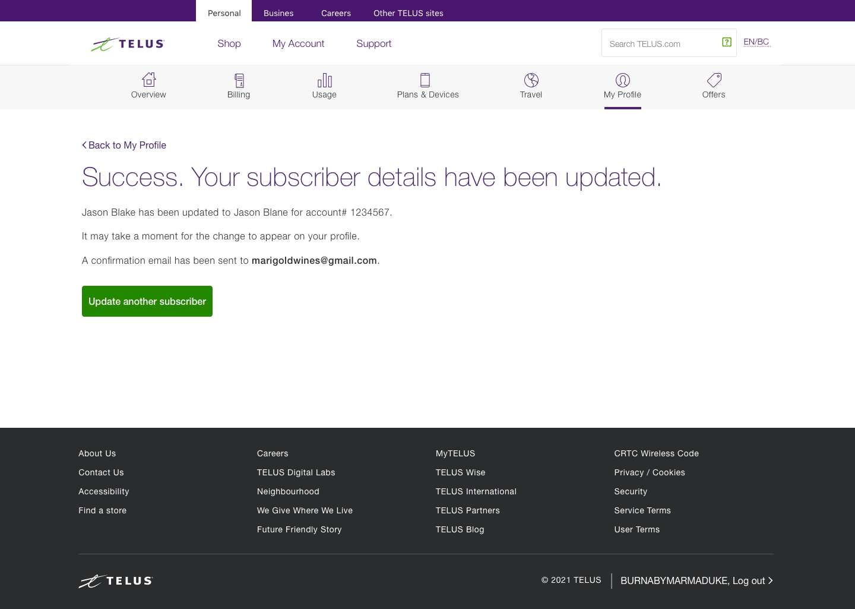Image resolution: width=855 pixels, height=609 pixels.
Task: Open the Shop menu
Action: (x=229, y=43)
